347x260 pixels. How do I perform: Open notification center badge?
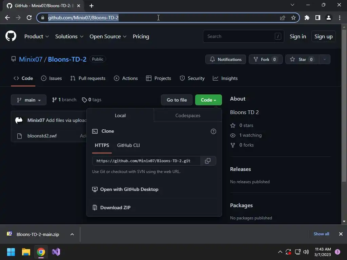(338, 252)
